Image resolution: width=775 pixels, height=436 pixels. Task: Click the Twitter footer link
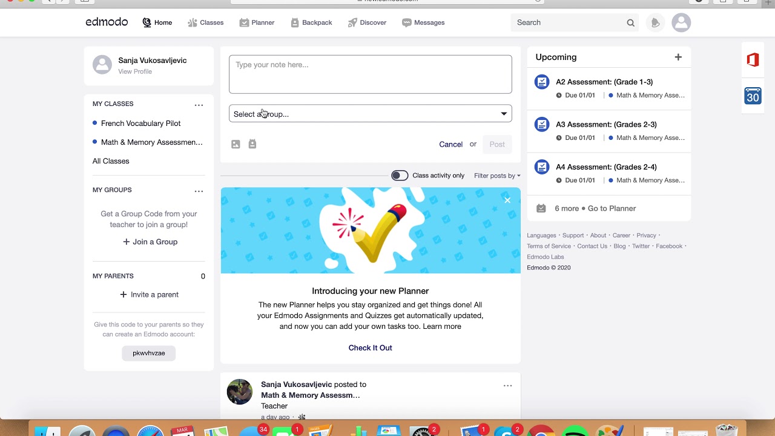point(641,246)
